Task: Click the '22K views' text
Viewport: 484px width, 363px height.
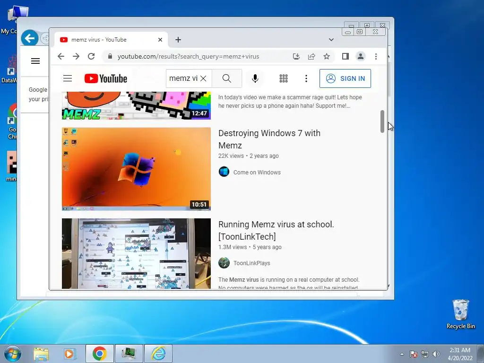Action: pos(231,156)
